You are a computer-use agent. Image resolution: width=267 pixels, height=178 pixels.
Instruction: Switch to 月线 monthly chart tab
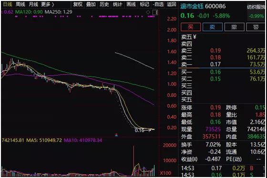point(33,4)
